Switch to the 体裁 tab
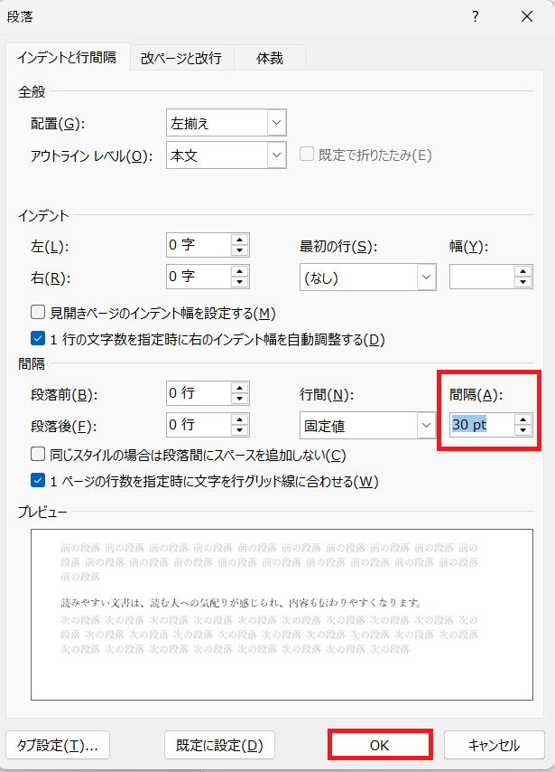Viewport: 555px width, 772px height. coord(269,58)
